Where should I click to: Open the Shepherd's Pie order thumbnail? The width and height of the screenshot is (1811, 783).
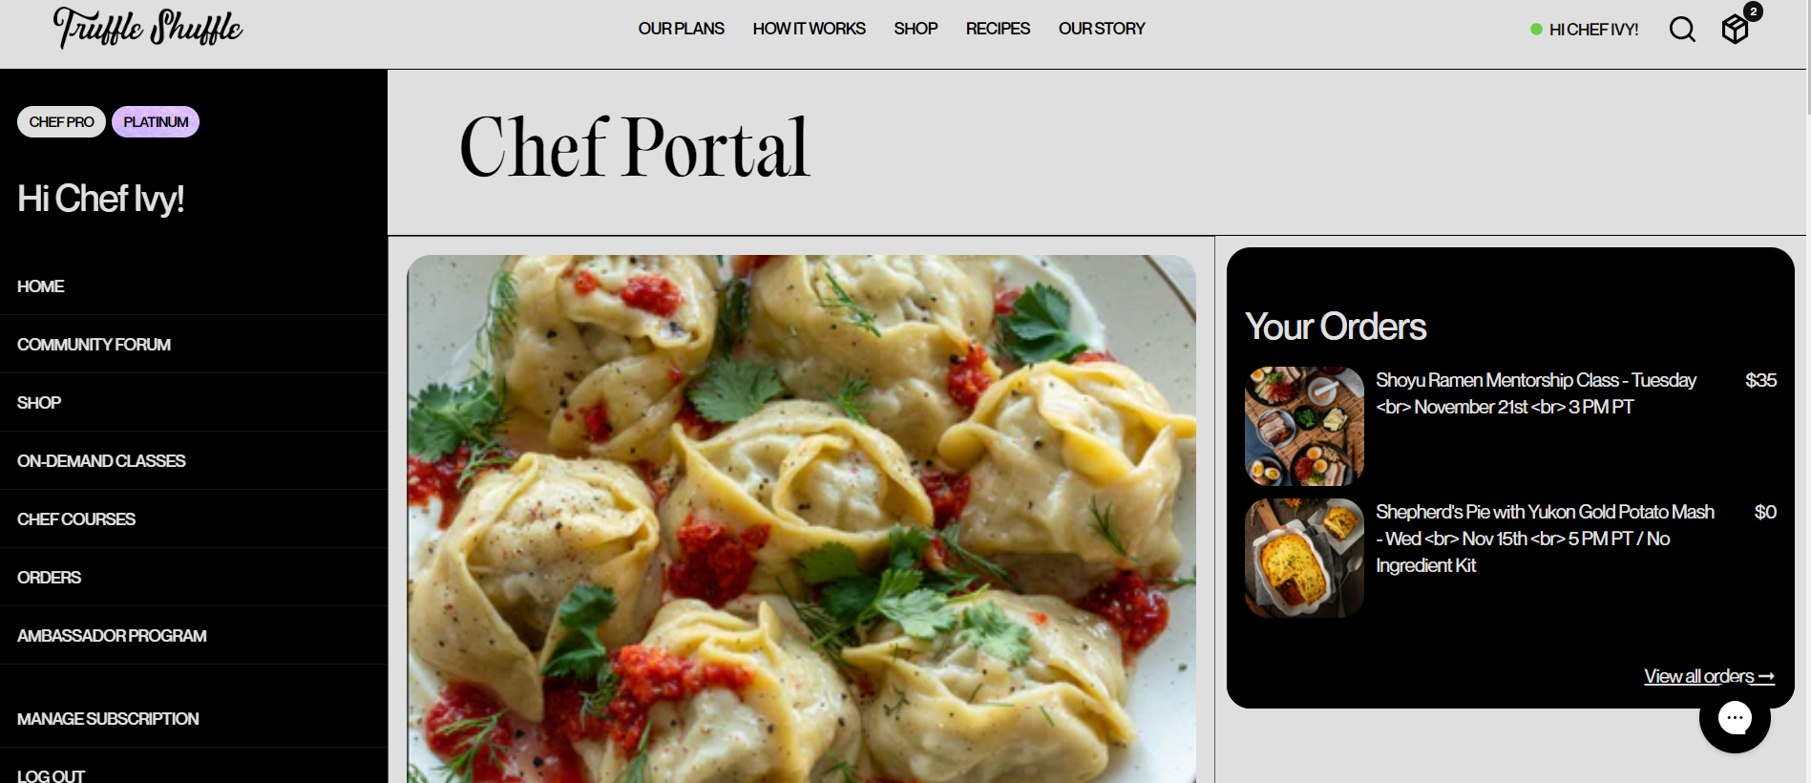(x=1304, y=558)
